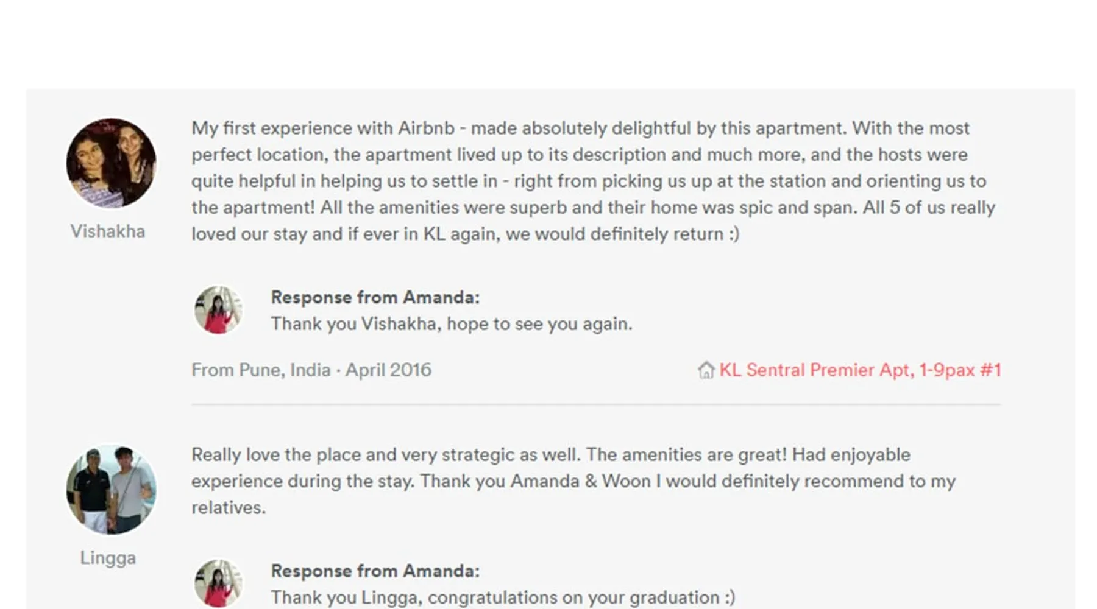Click the reviewer name Vishakha
The width and height of the screenshot is (1097, 609).
pos(108,231)
